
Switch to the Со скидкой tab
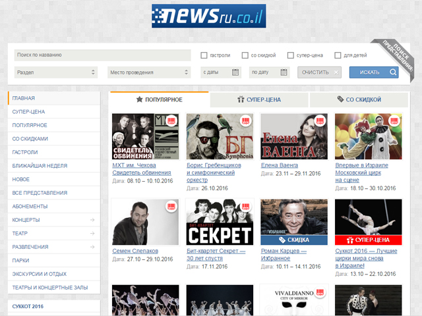tap(359, 99)
